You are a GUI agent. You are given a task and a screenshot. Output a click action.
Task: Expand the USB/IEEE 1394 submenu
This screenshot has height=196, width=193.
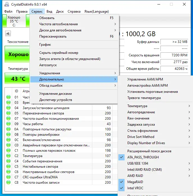pyautogui.click(x=155, y=163)
